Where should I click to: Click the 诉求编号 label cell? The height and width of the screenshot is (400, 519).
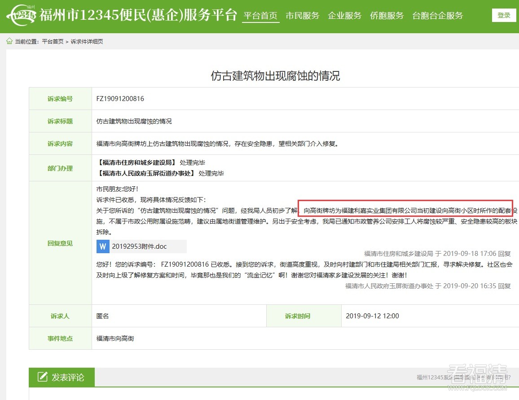point(60,99)
